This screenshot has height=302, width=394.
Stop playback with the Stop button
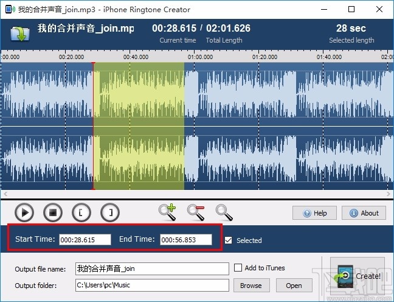(x=53, y=212)
